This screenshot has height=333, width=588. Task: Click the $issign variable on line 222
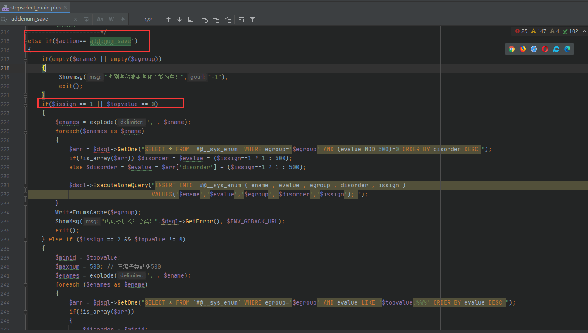[64, 104]
